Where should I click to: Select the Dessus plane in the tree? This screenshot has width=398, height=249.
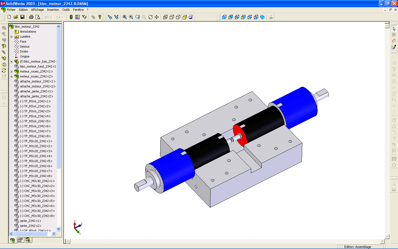point(25,46)
